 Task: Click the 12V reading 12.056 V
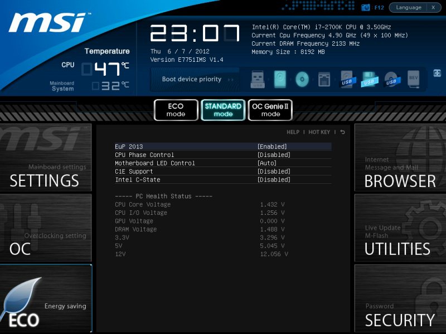[274, 254]
